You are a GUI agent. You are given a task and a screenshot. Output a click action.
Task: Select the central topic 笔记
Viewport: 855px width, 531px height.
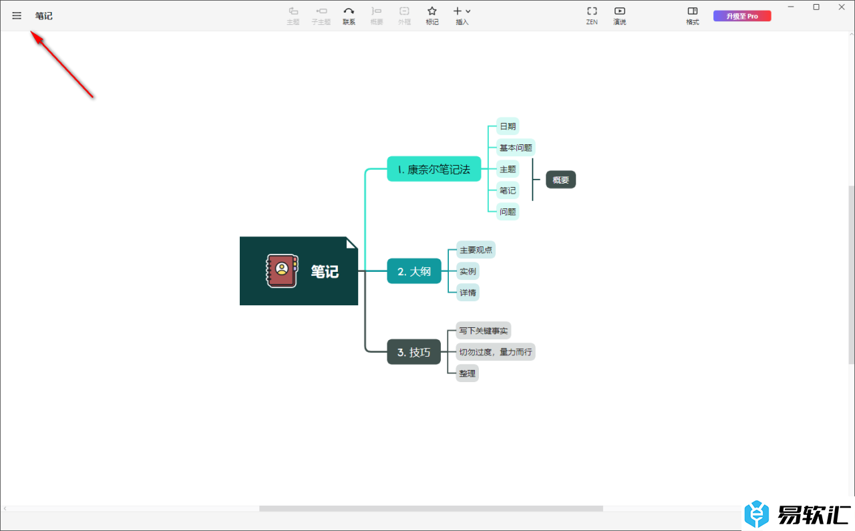[x=299, y=271]
